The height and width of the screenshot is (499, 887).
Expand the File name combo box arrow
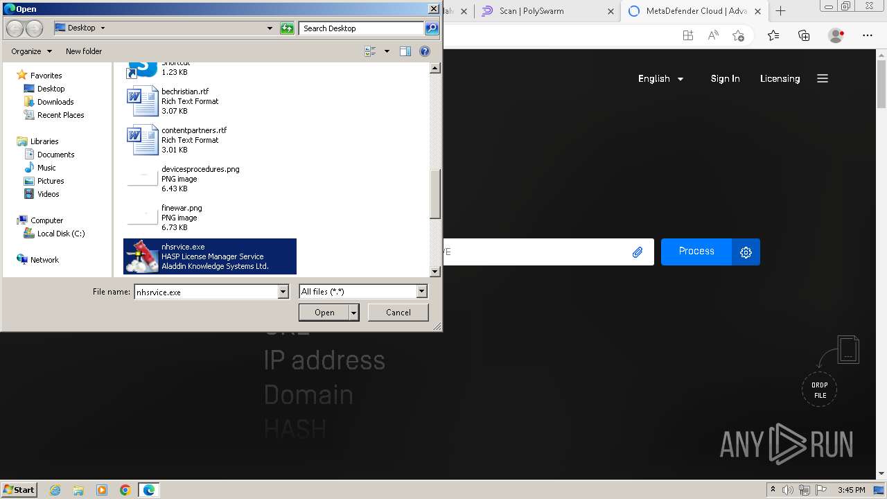pyautogui.click(x=283, y=292)
